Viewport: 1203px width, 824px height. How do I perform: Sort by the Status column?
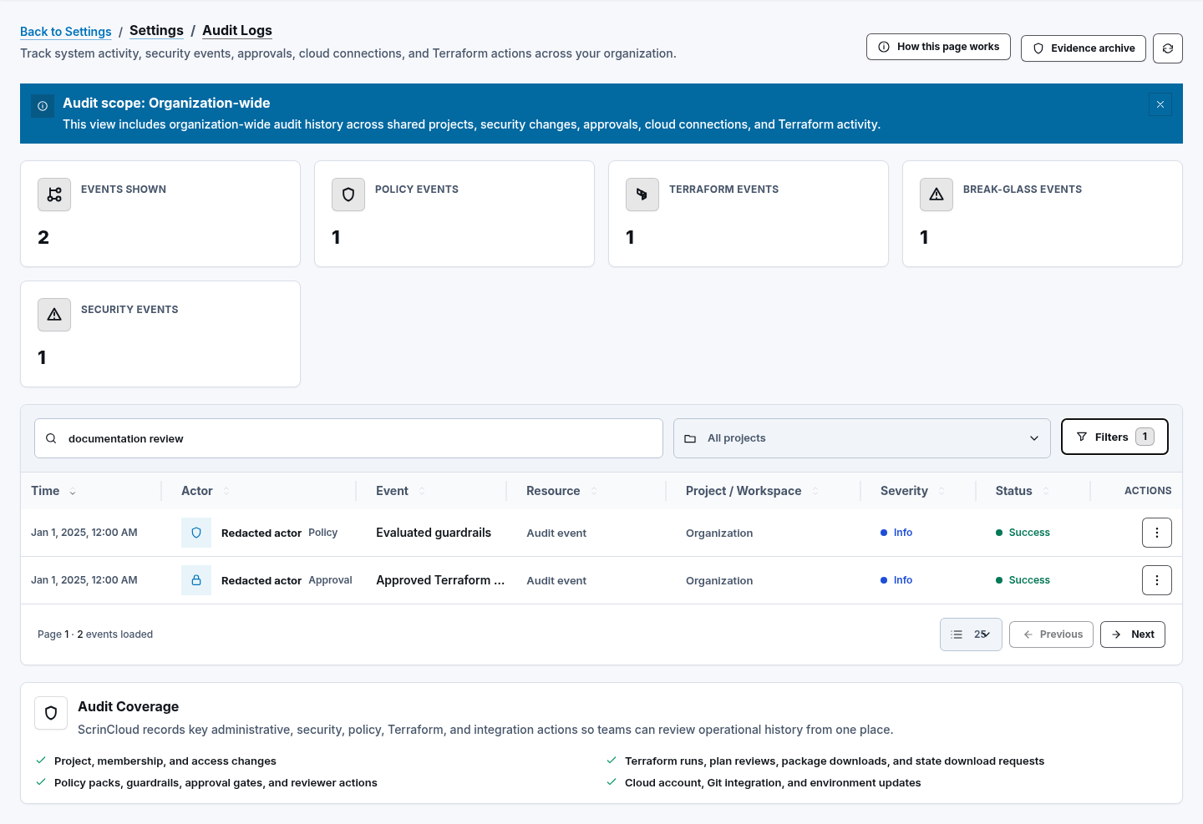pyautogui.click(x=1023, y=491)
